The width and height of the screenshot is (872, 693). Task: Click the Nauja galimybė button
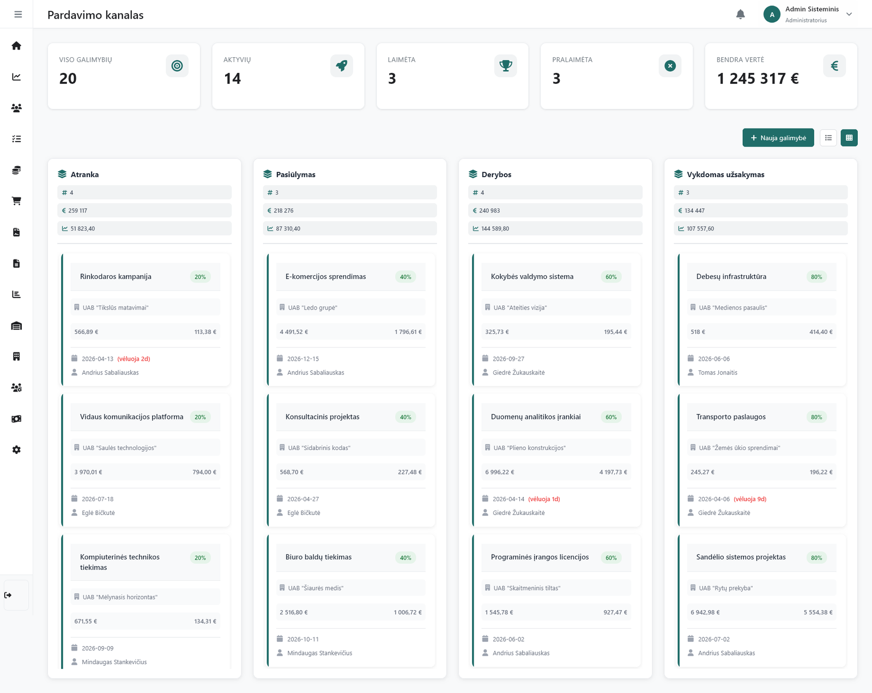click(778, 138)
